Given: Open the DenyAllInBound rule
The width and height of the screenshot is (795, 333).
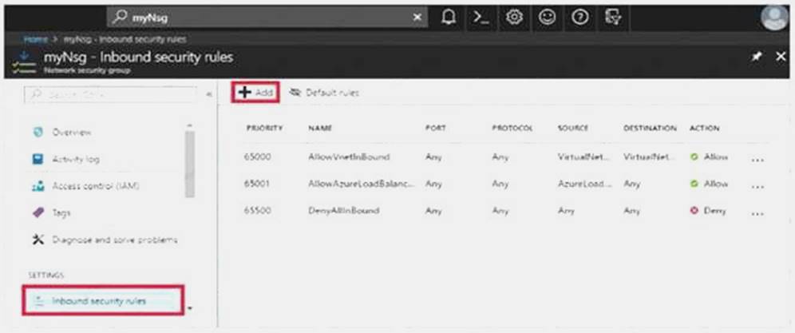Looking at the screenshot, I should 344,210.
